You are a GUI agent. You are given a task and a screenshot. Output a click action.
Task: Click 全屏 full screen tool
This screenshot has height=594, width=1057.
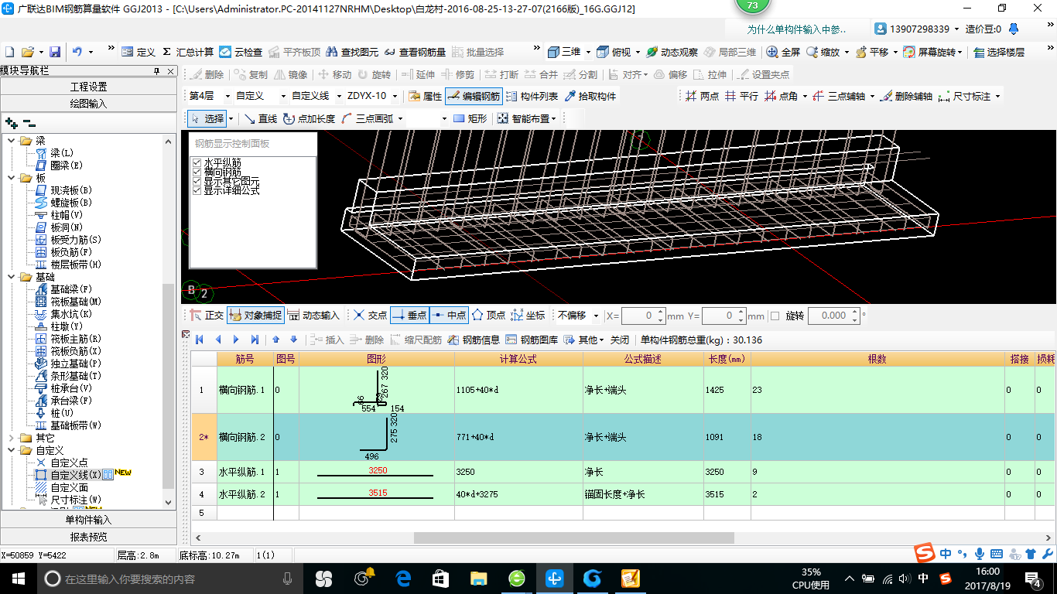point(783,52)
